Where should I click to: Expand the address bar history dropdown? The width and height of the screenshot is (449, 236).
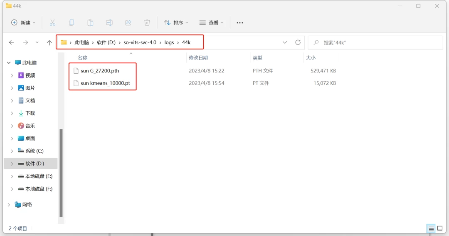coord(285,42)
